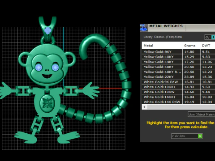Image resolution: width=215 pixels, height=161 pixels.
Task: Click the Library: Classic (Fast)-Metal label
Action: (x=163, y=37)
